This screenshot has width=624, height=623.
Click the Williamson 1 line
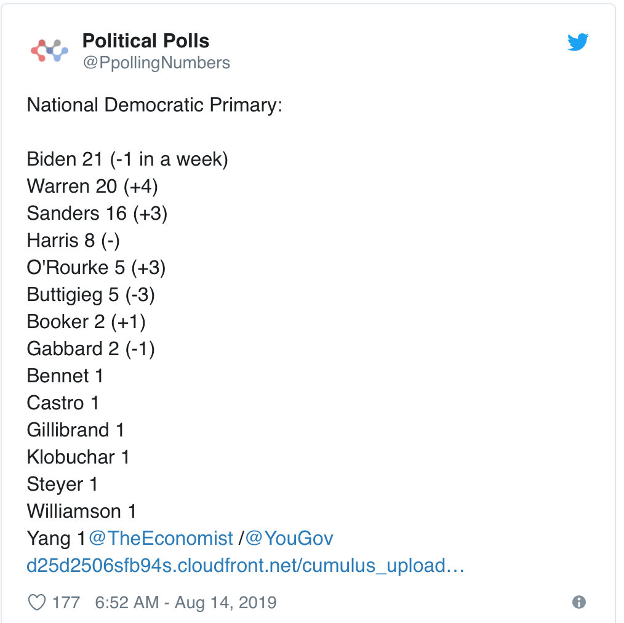pos(82,511)
